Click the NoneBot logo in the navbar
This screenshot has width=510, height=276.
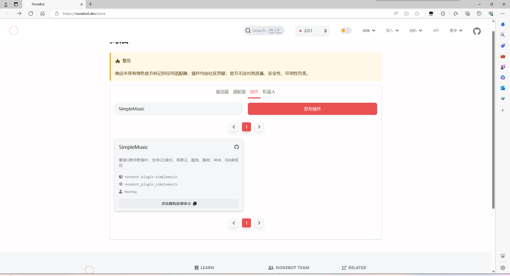tap(14, 31)
